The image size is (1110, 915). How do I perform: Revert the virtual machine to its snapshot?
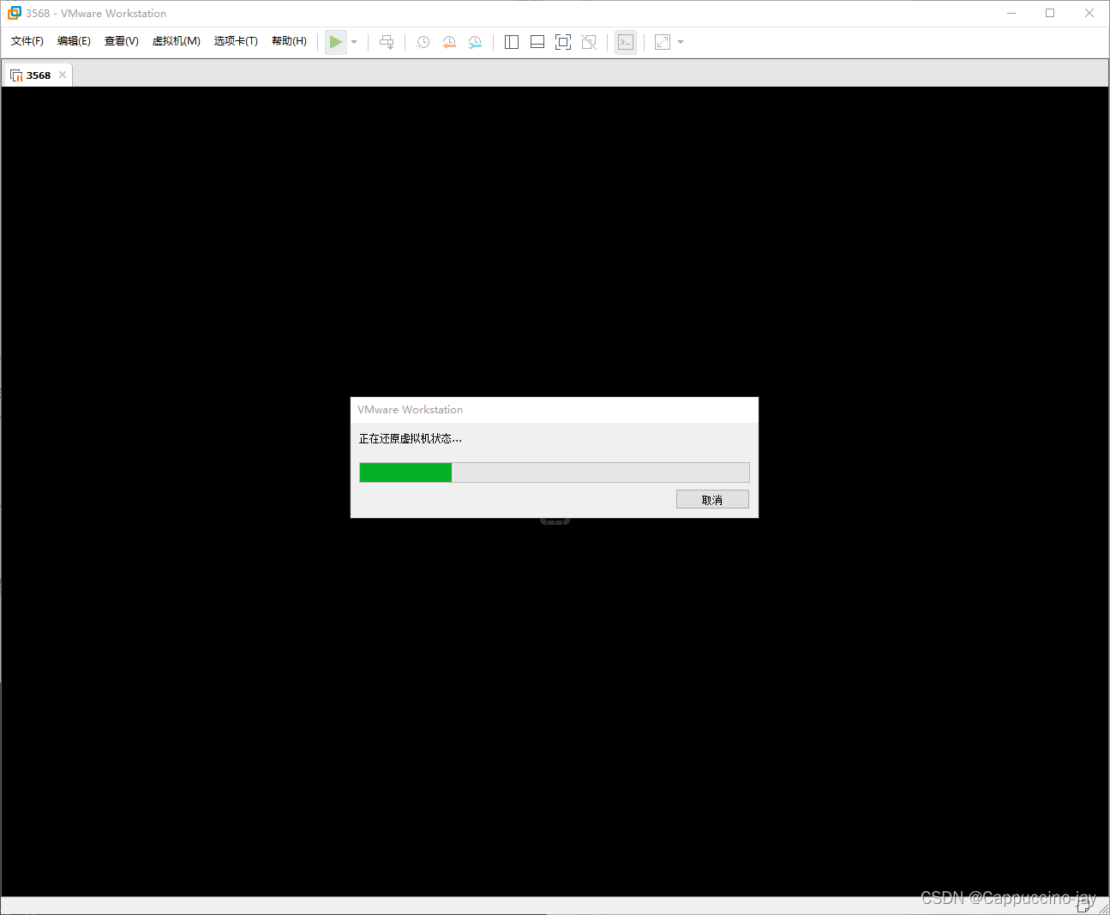pyautogui.click(x=449, y=42)
